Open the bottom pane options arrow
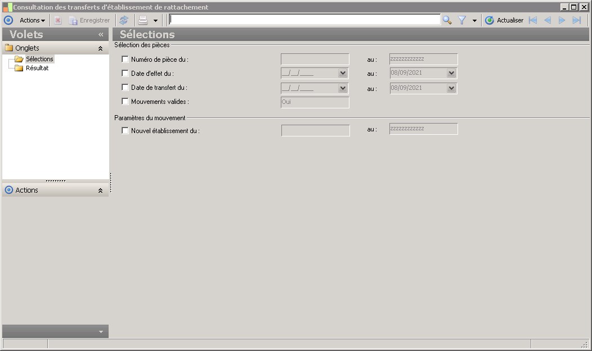 pos(101,332)
